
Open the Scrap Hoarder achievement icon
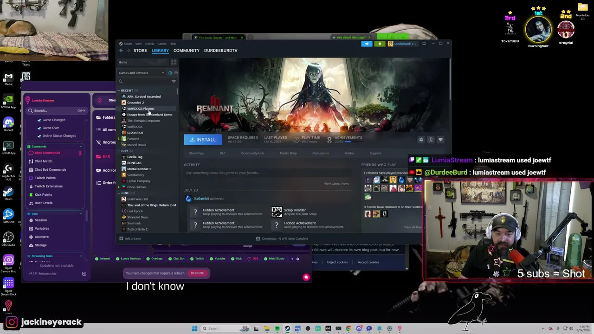277,212
